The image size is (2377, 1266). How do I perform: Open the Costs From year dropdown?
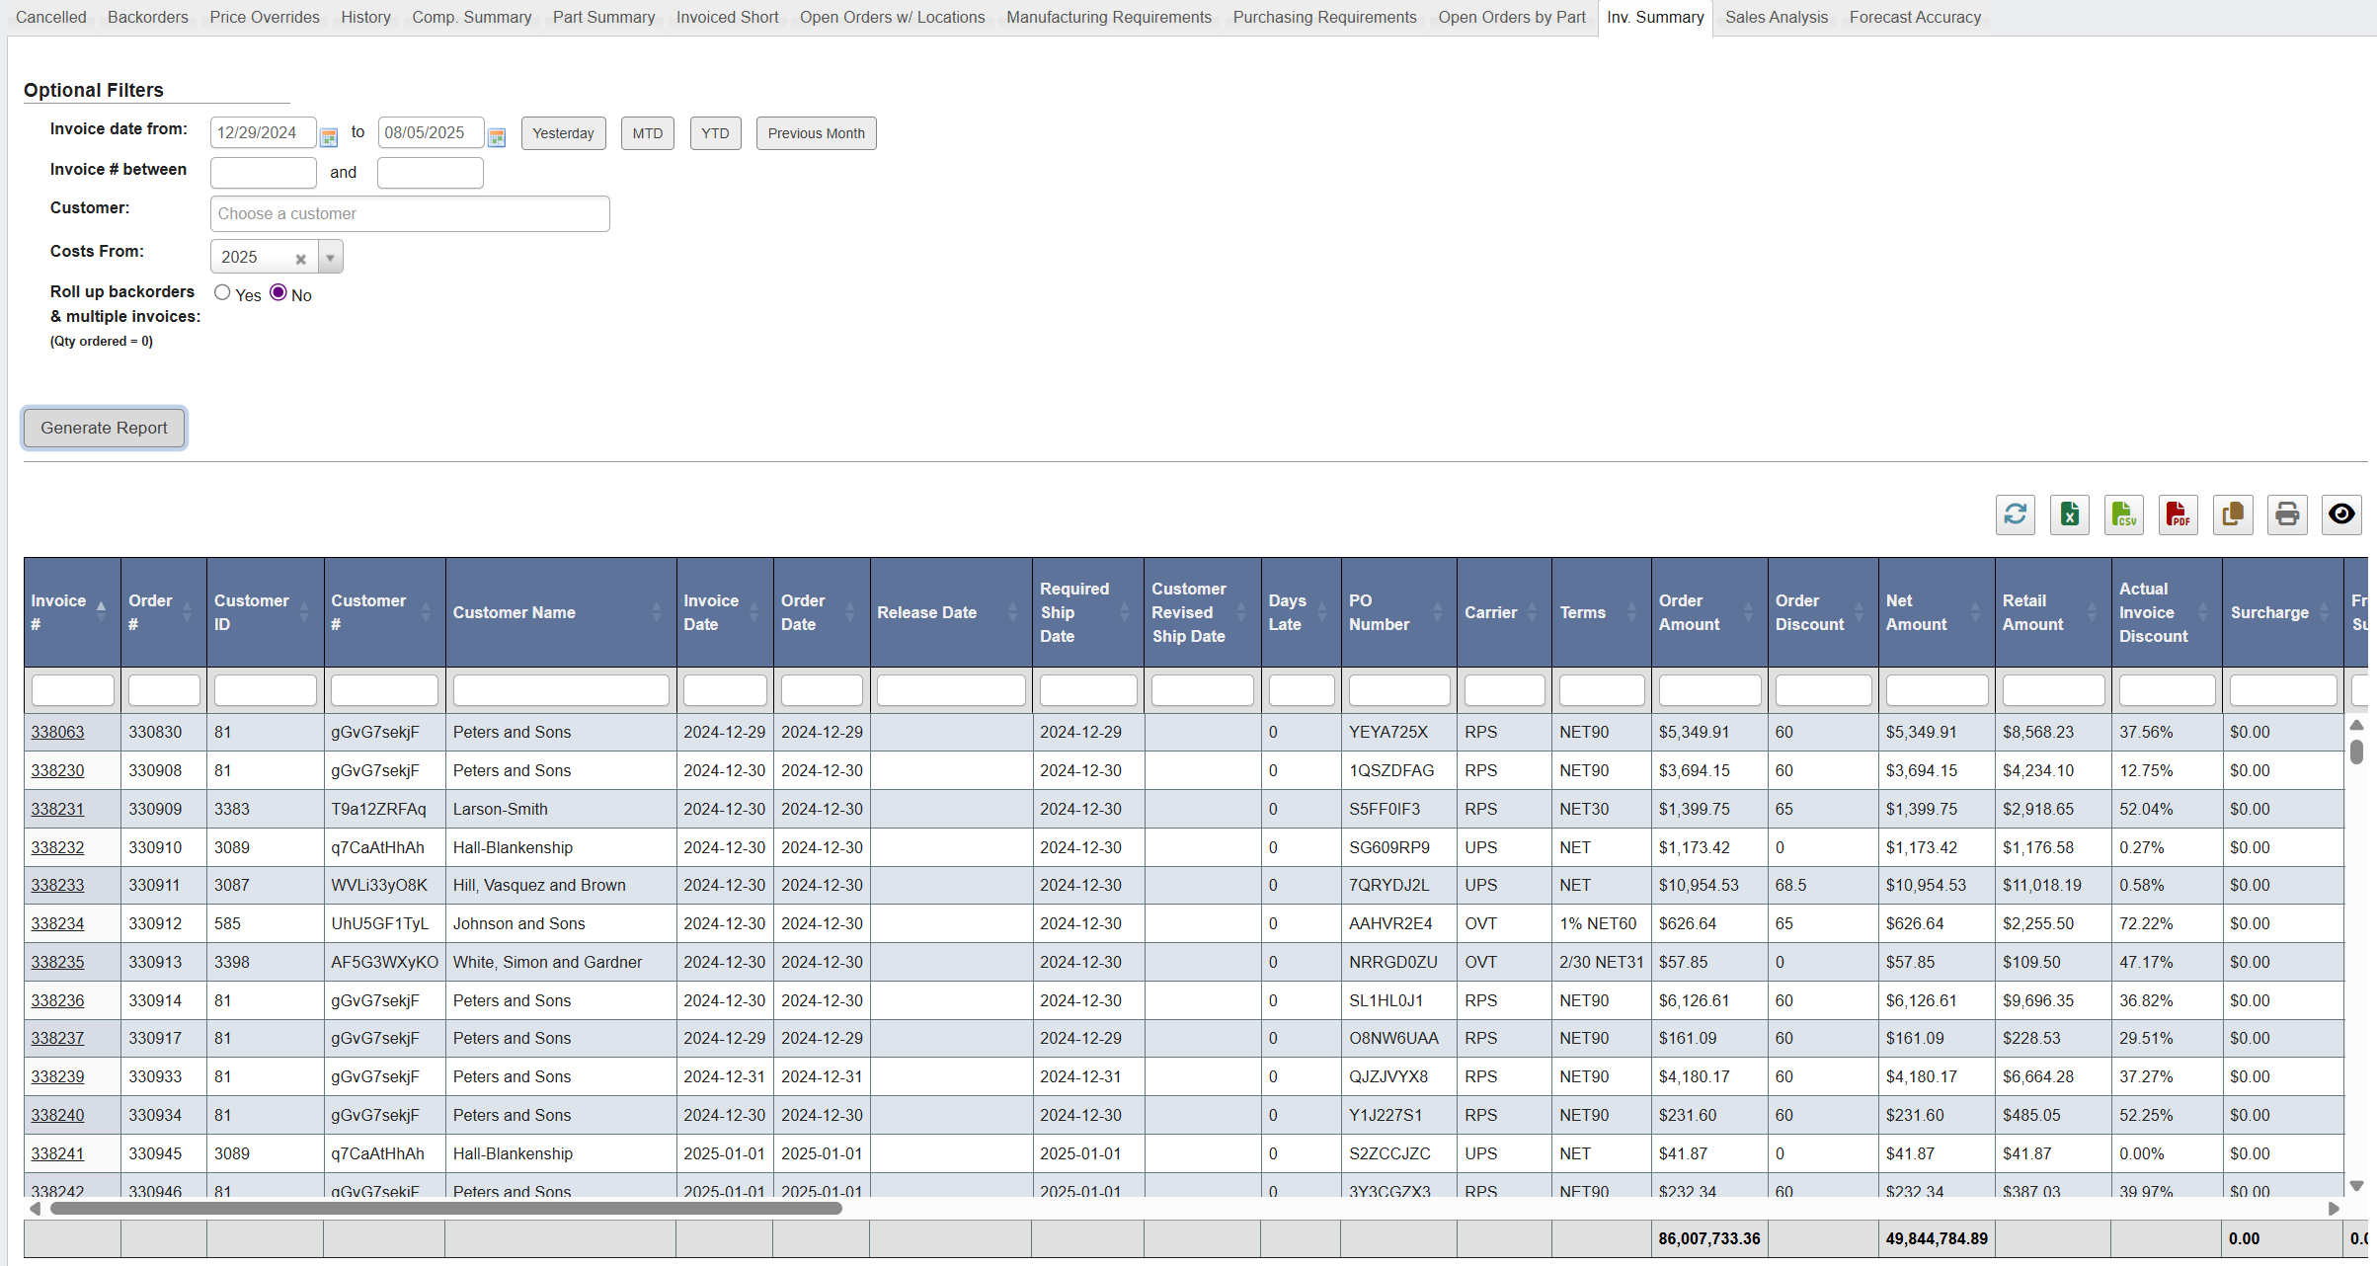[330, 256]
